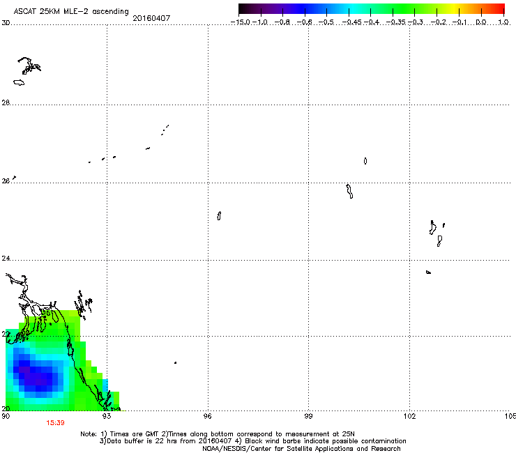Click the 96 longitude axis label

(207, 416)
